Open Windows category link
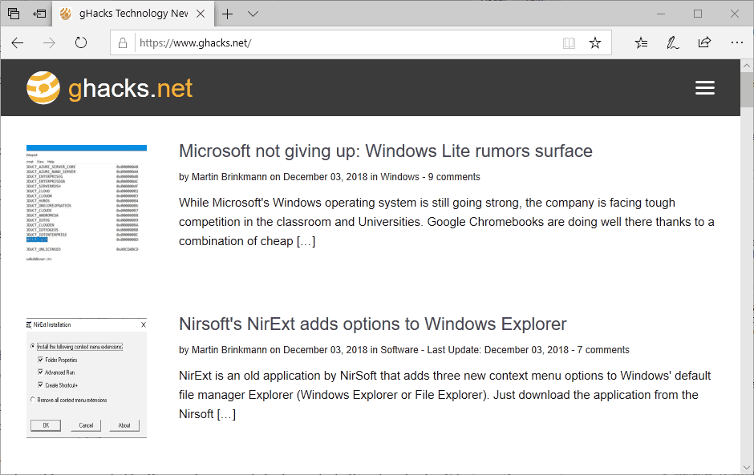Viewport: 754px width, 475px height. pos(399,177)
